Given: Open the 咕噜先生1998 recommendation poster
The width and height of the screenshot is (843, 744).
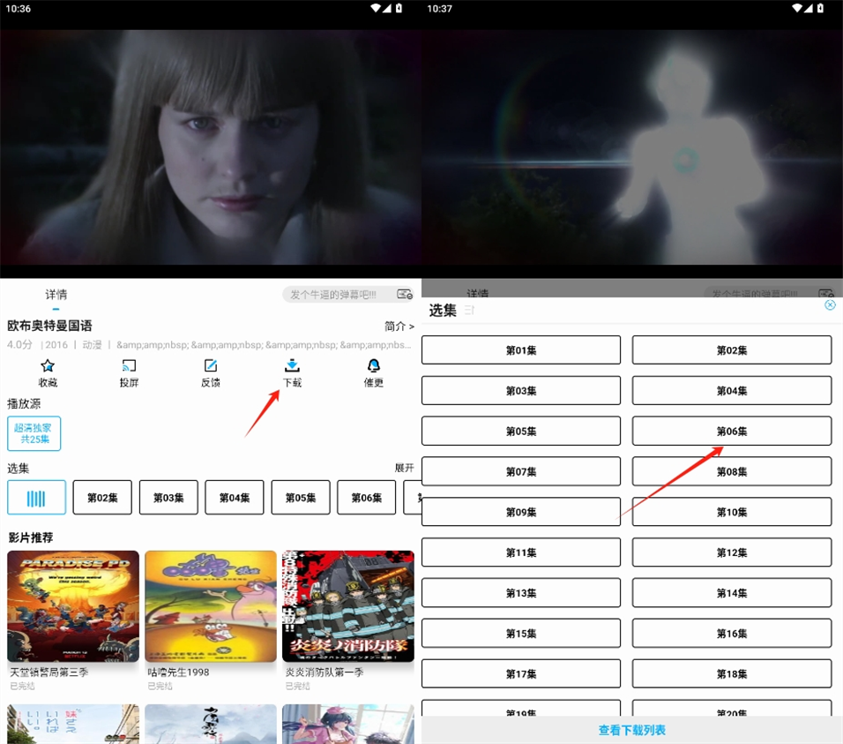Looking at the screenshot, I should 211,606.
